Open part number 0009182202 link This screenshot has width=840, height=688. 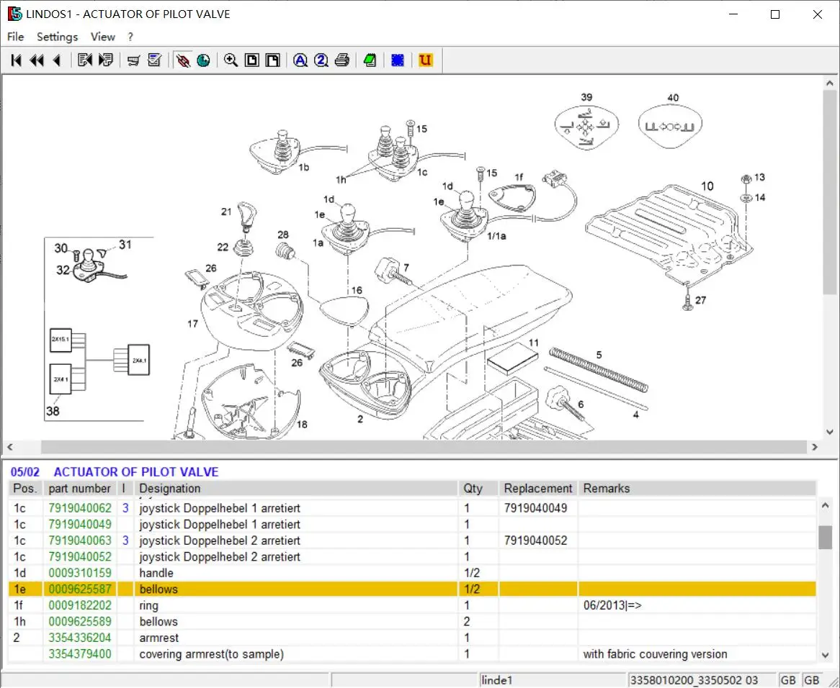(80, 605)
